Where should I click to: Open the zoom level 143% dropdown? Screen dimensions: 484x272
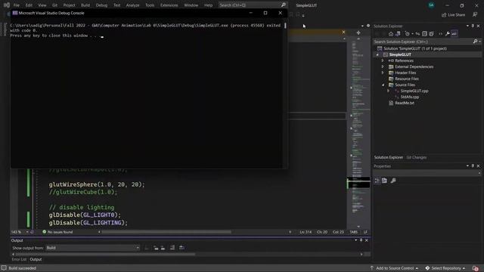tap(27, 232)
